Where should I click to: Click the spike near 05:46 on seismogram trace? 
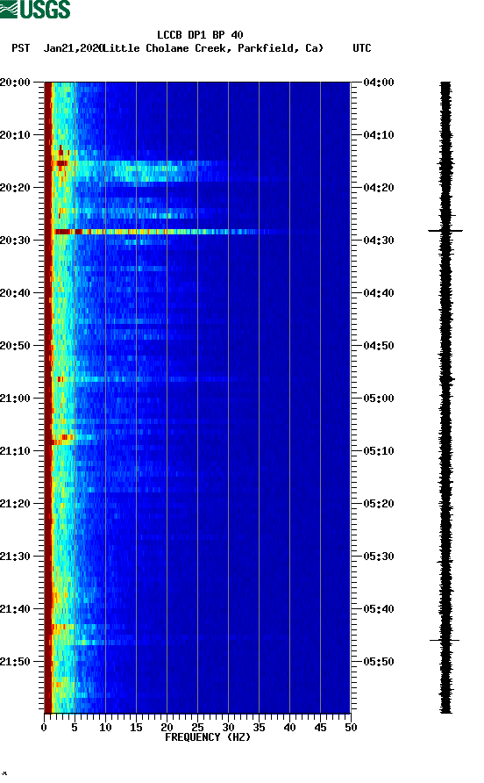pos(445,640)
